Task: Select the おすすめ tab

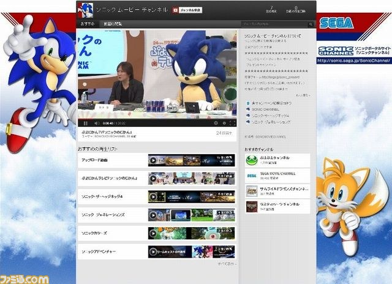Action: 88,24
